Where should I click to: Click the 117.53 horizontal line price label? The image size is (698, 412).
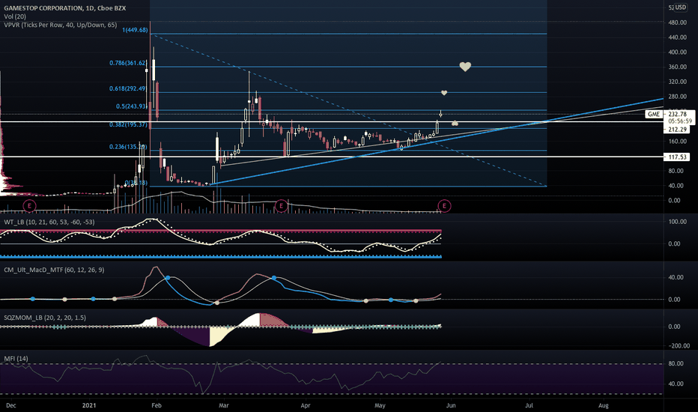click(677, 157)
